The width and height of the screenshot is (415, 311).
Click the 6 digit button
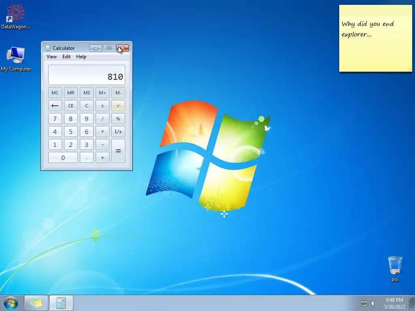click(87, 132)
